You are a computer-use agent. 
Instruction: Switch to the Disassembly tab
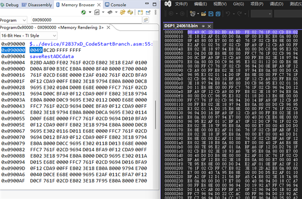pos(37,5)
